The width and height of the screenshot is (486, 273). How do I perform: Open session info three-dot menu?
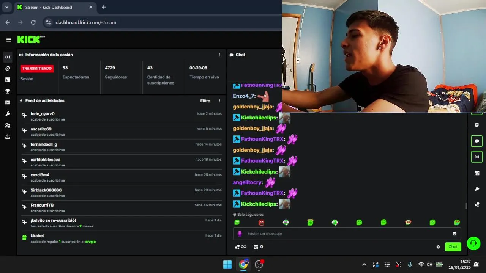click(219, 55)
